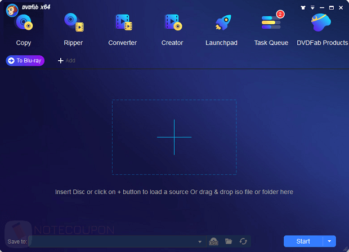Maximize the DVDFab window
The image size is (349, 252).
(332, 7)
